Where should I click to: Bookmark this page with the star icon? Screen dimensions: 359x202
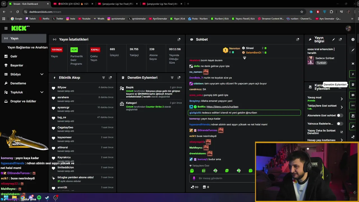[302, 12]
